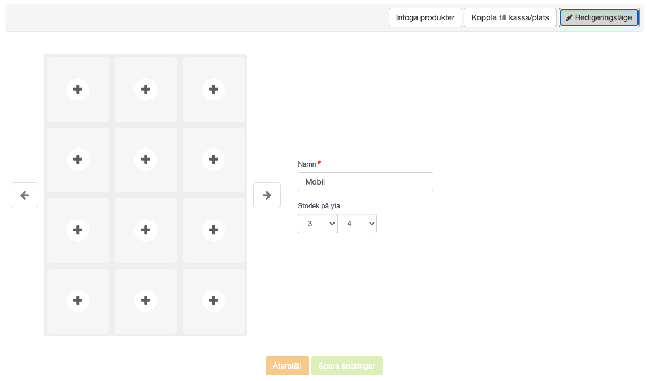Image resolution: width=647 pixels, height=381 pixels.
Task: Select plus in bottom row, third column
Action: tap(214, 301)
